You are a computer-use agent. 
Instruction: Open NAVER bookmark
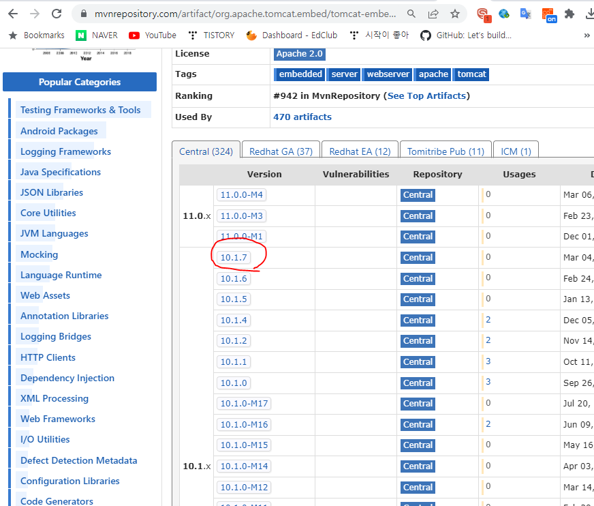[x=97, y=35]
